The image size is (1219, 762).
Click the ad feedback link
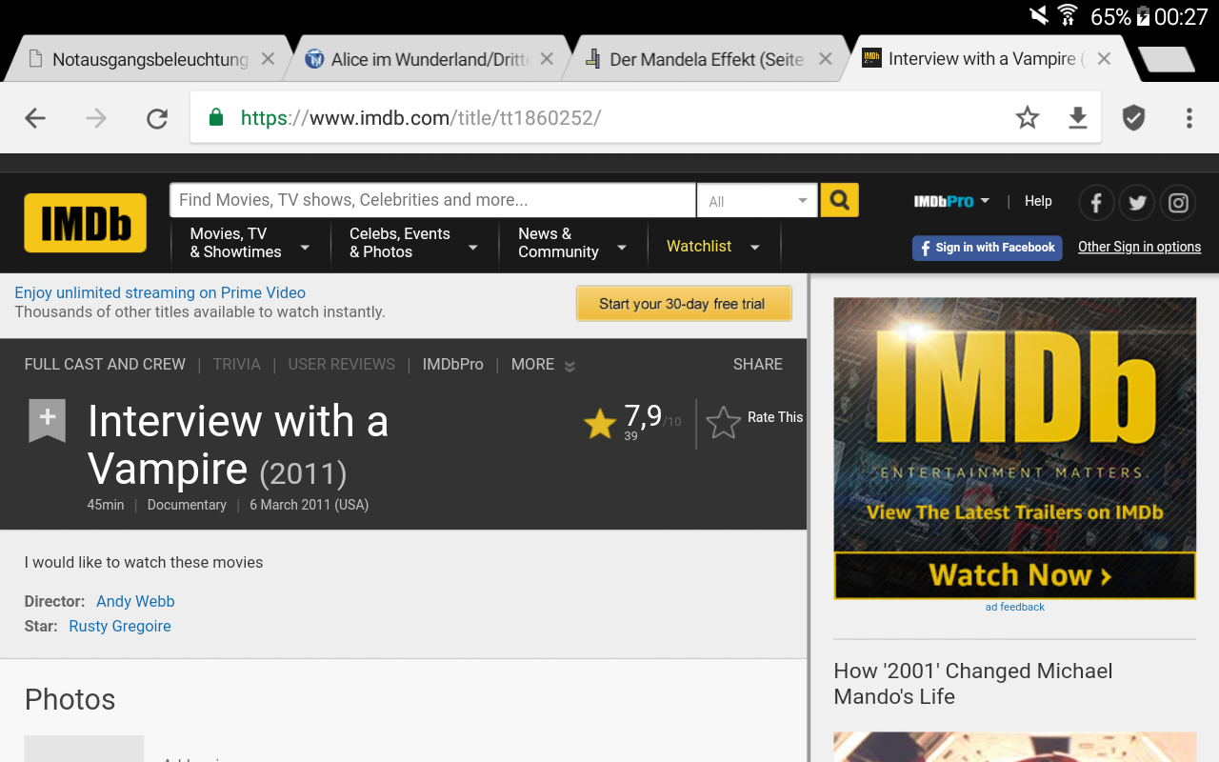pyautogui.click(x=1015, y=607)
